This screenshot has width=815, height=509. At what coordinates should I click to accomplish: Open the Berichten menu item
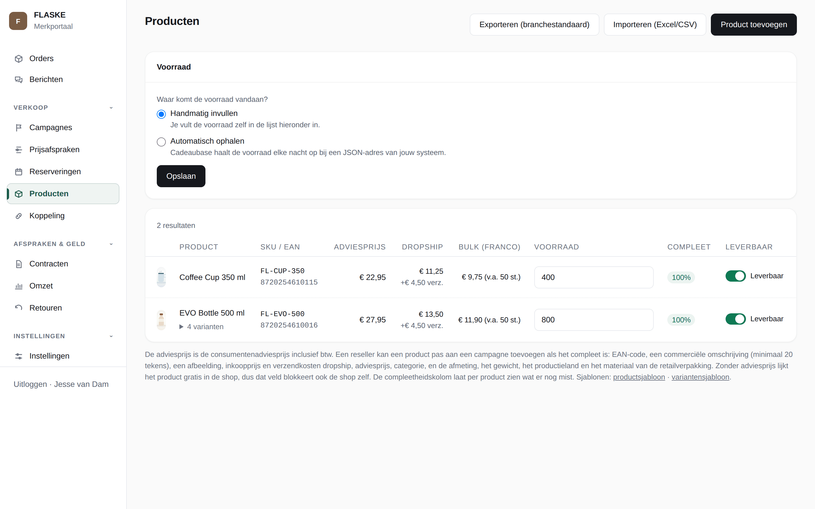point(63,79)
